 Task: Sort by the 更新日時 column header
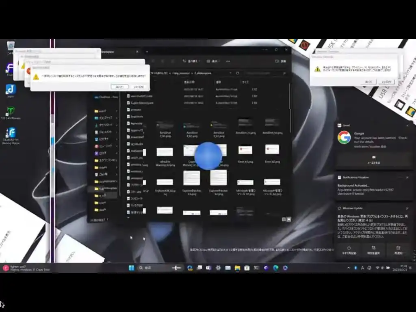[189, 82]
